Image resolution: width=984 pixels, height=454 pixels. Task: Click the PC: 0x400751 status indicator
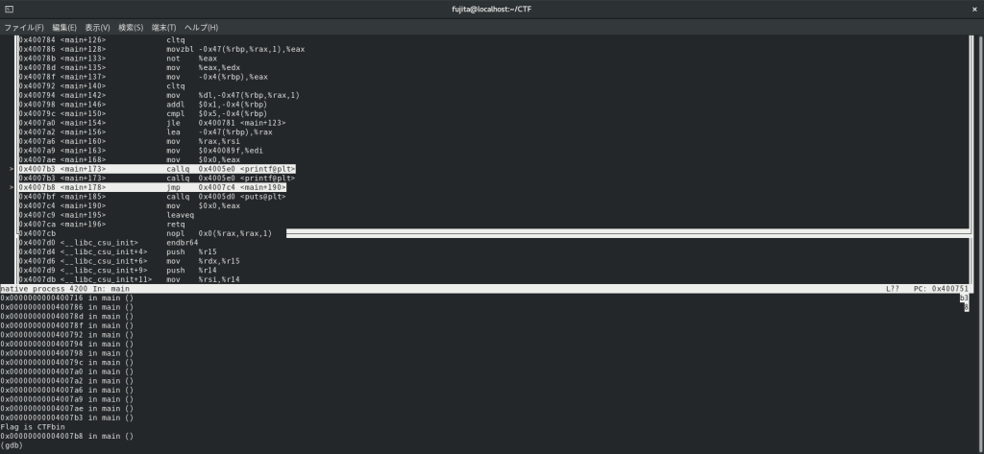(x=940, y=288)
